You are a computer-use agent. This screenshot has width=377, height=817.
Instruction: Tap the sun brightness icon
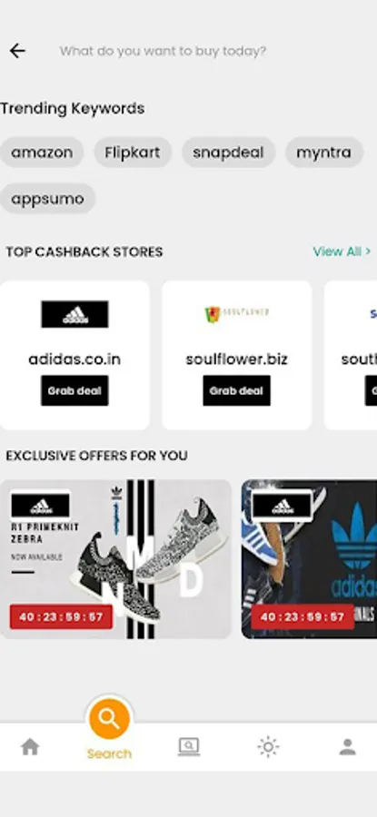pos(268,747)
